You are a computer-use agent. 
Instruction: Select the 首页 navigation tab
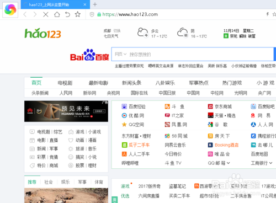coord(36,83)
